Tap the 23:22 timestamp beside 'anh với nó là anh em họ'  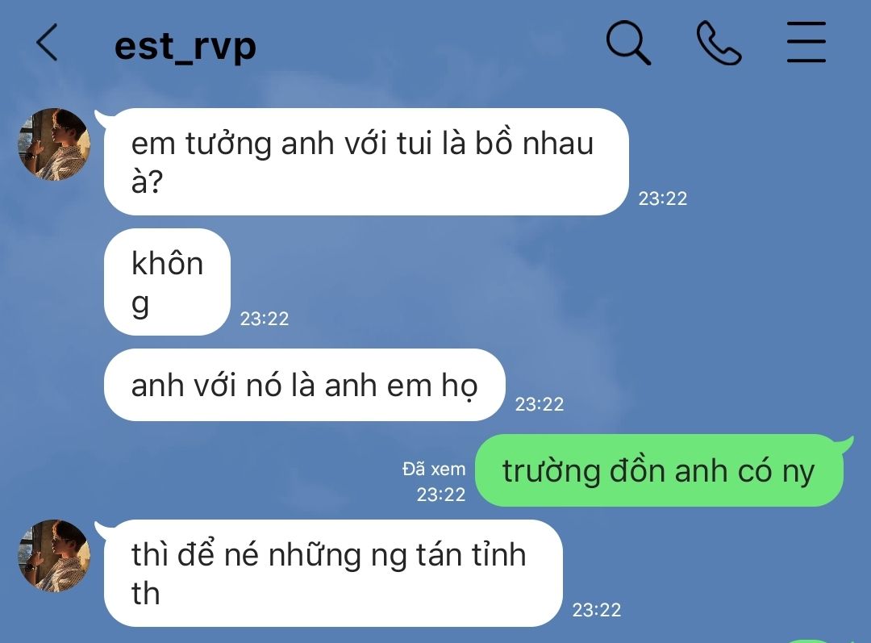point(540,404)
